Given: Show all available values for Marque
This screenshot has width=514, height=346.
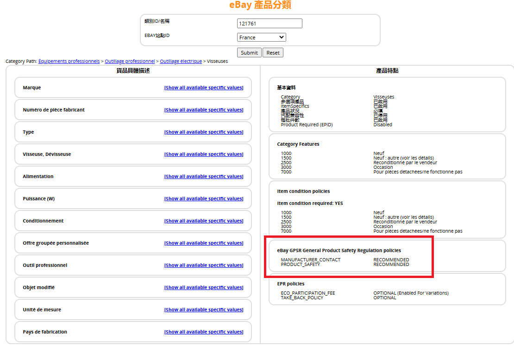Looking at the screenshot, I should pos(204,88).
